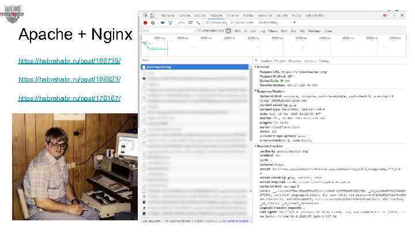
Task: Toggle the blue filter funnel icon
Action: pyautogui.click(x=171, y=22)
